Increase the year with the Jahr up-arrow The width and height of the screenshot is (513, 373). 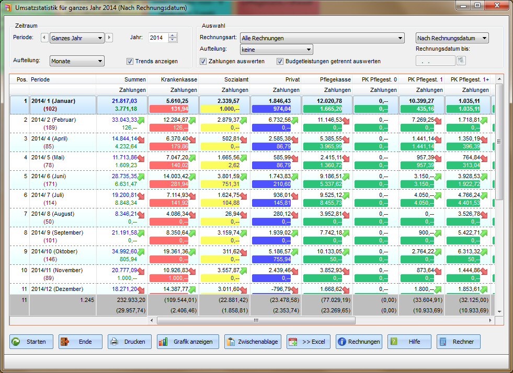coord(173,36)
